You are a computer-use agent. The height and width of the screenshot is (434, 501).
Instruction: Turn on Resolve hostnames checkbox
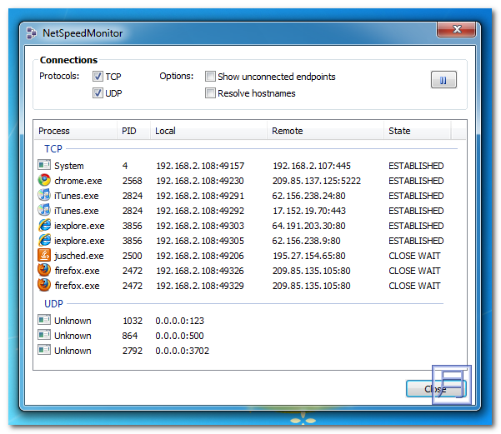(x=211, y=93)
